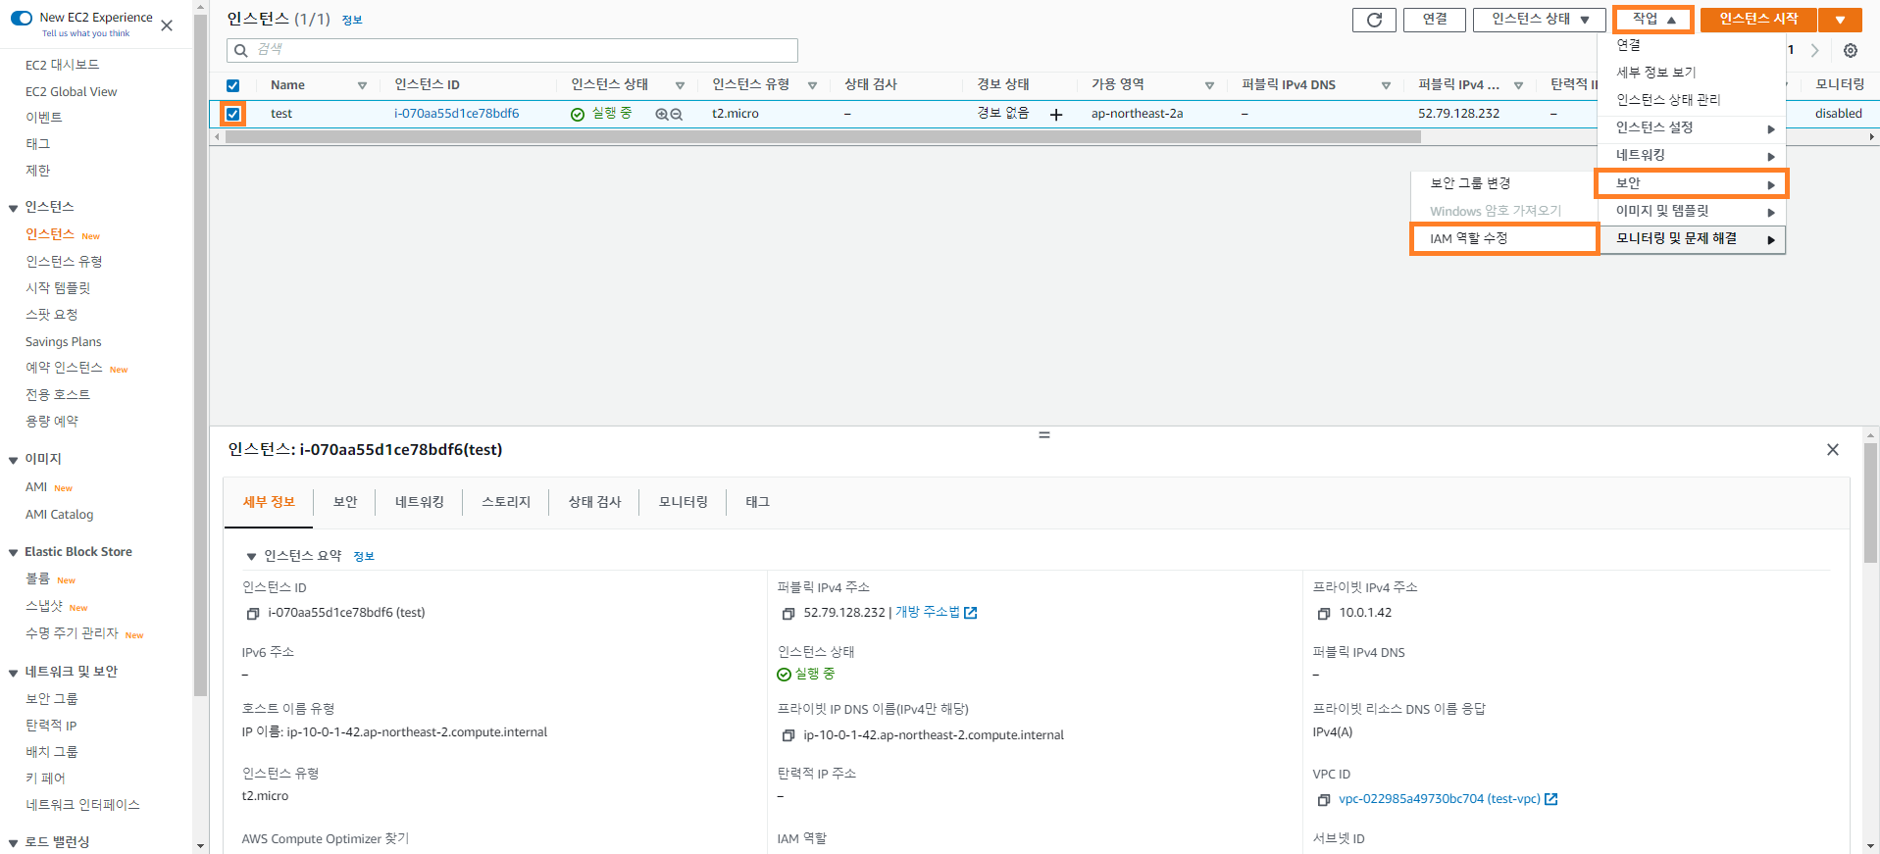Collapse the 인스턴스 sidebar section
Image resolution: width=1880 pixels, height=854 pixels.
[14, 208]
